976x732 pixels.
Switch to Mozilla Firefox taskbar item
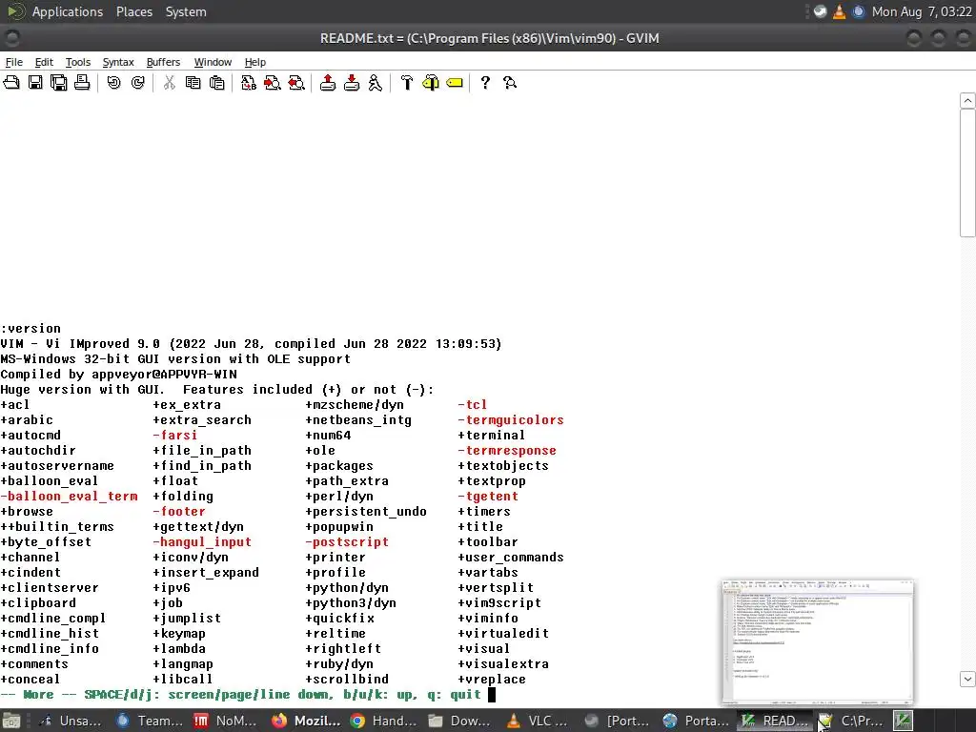(x=308, y=721)
